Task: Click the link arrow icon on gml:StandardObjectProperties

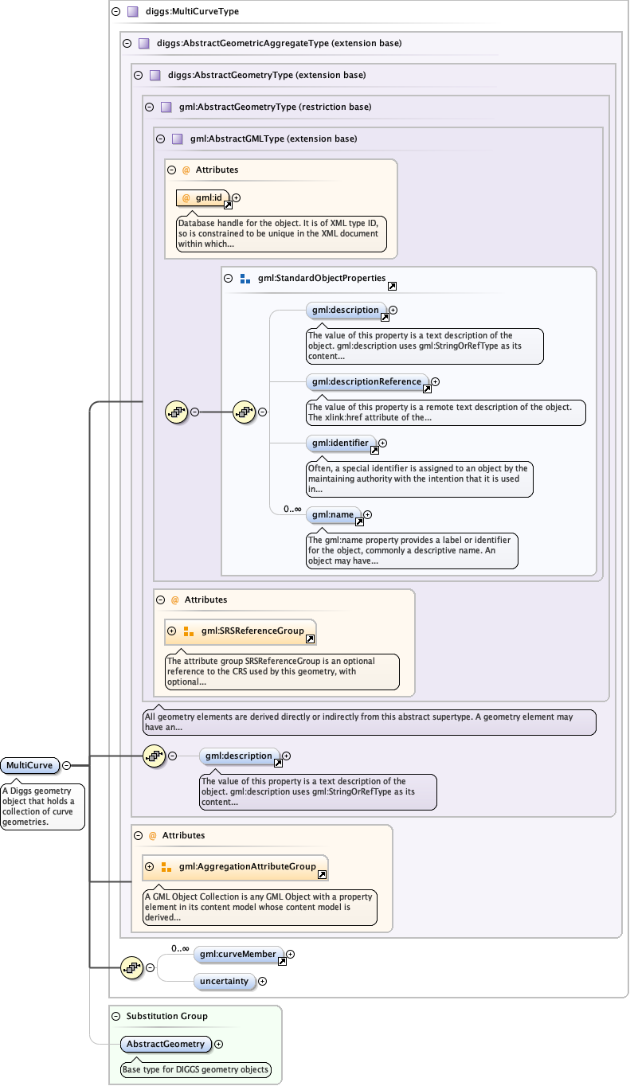Action: (392, 286)
